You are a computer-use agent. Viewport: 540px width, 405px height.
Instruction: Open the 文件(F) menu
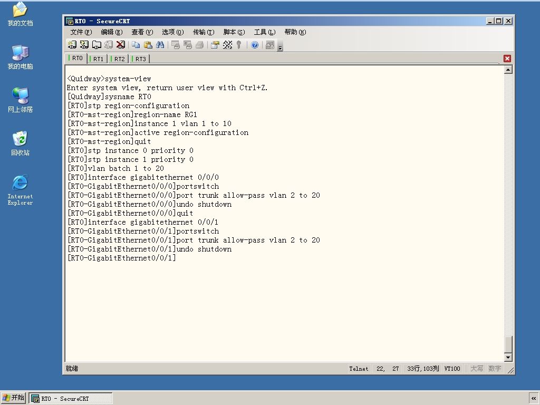click(x=81, y=32)
